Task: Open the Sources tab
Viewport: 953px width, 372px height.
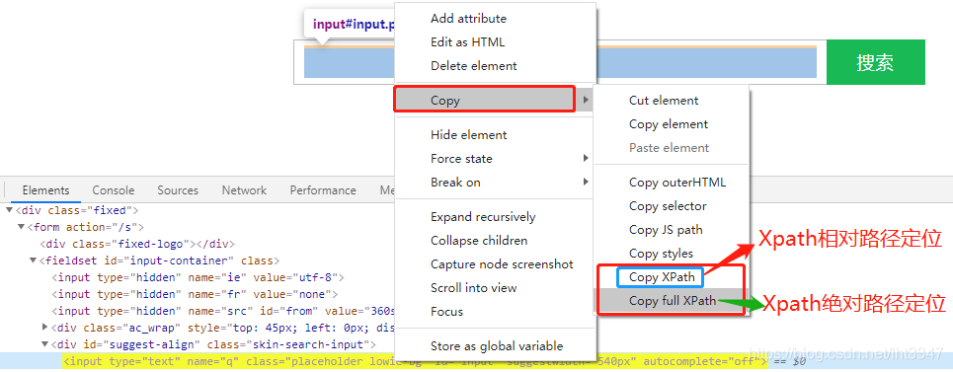Action: click(178, 189)
